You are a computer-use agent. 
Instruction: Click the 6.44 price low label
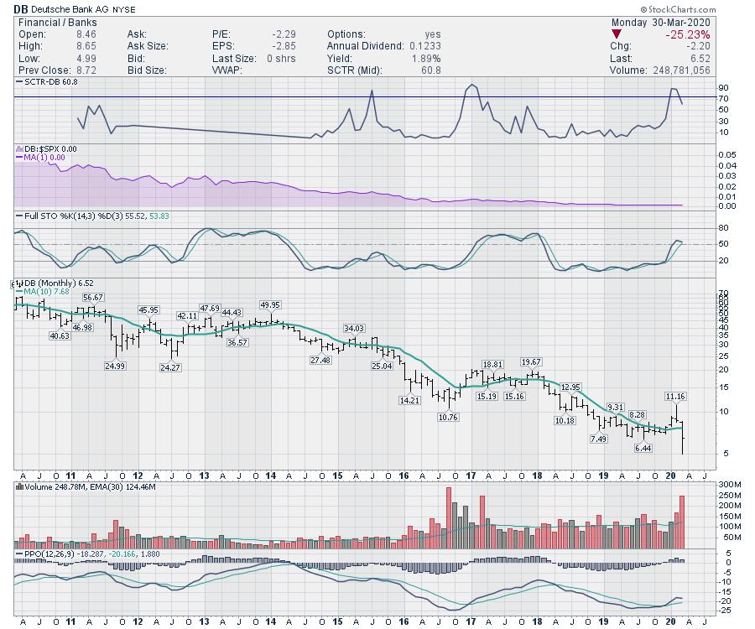click(644, 449)
